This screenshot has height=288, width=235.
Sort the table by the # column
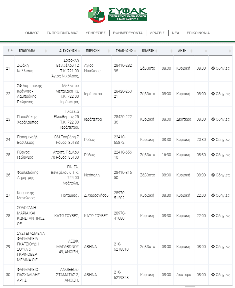[x=9, y=51]
